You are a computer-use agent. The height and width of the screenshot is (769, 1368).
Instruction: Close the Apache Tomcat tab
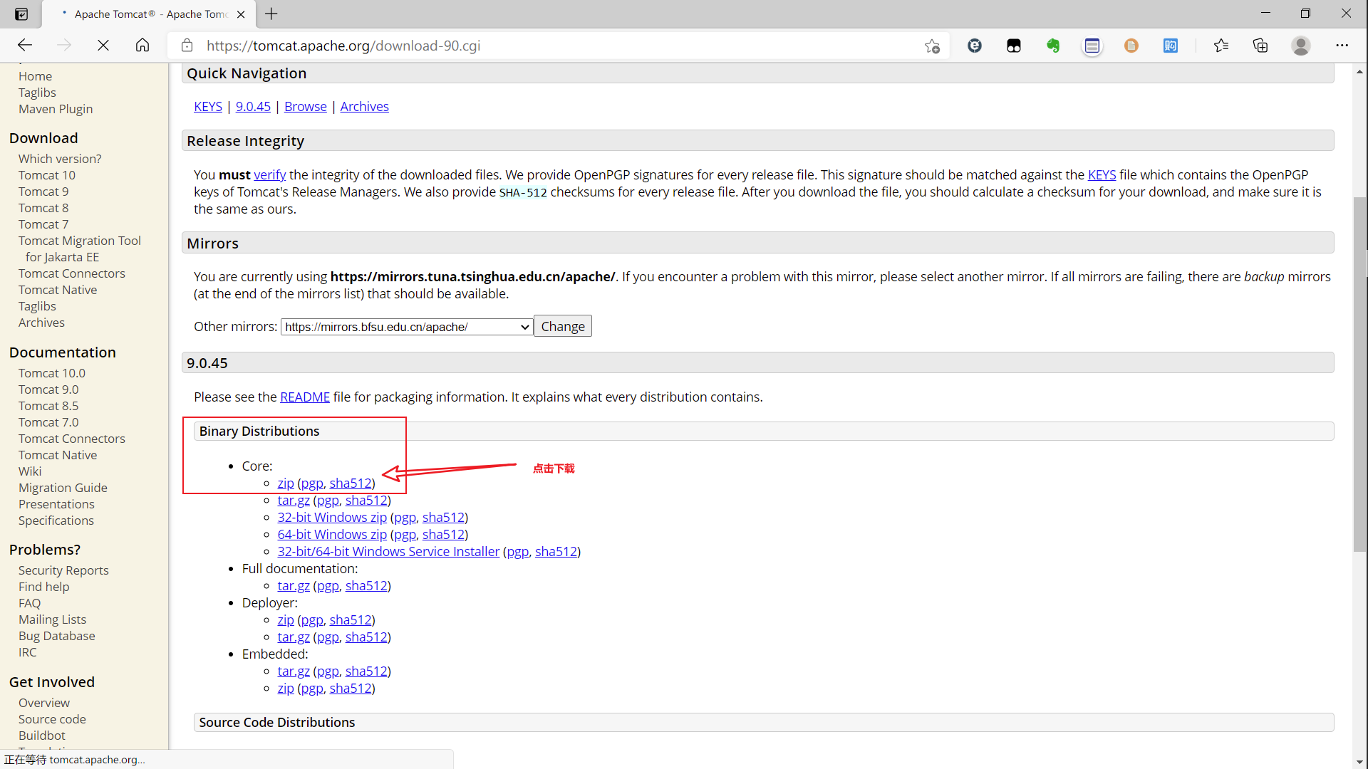coord(241,14)
